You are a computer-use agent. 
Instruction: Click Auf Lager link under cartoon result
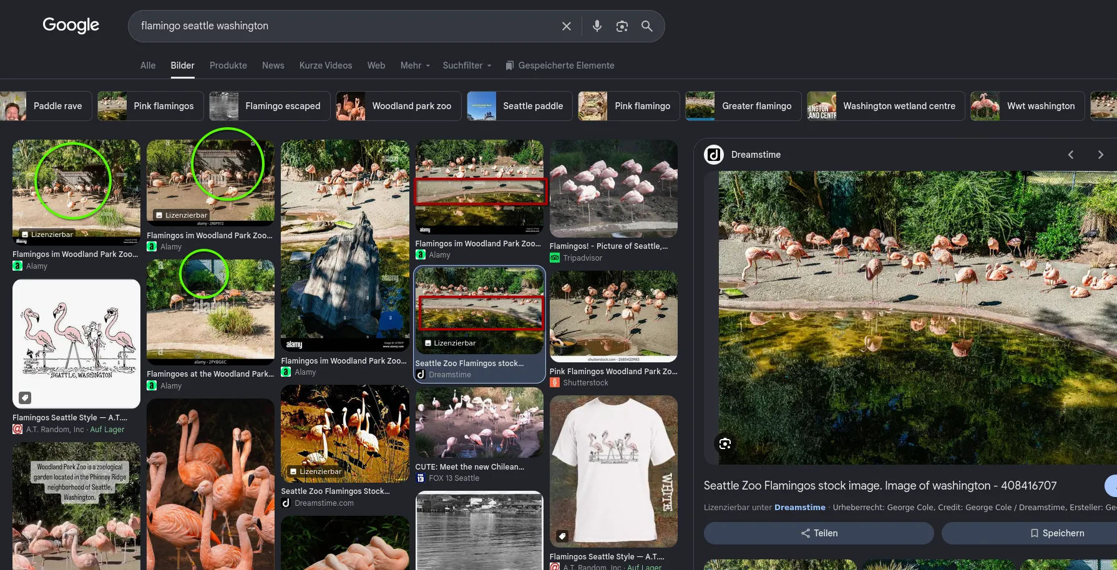107,430
